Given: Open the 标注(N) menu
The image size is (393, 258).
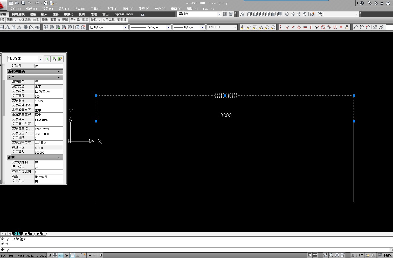Looking at the screenshot, I should pos(128,9).
